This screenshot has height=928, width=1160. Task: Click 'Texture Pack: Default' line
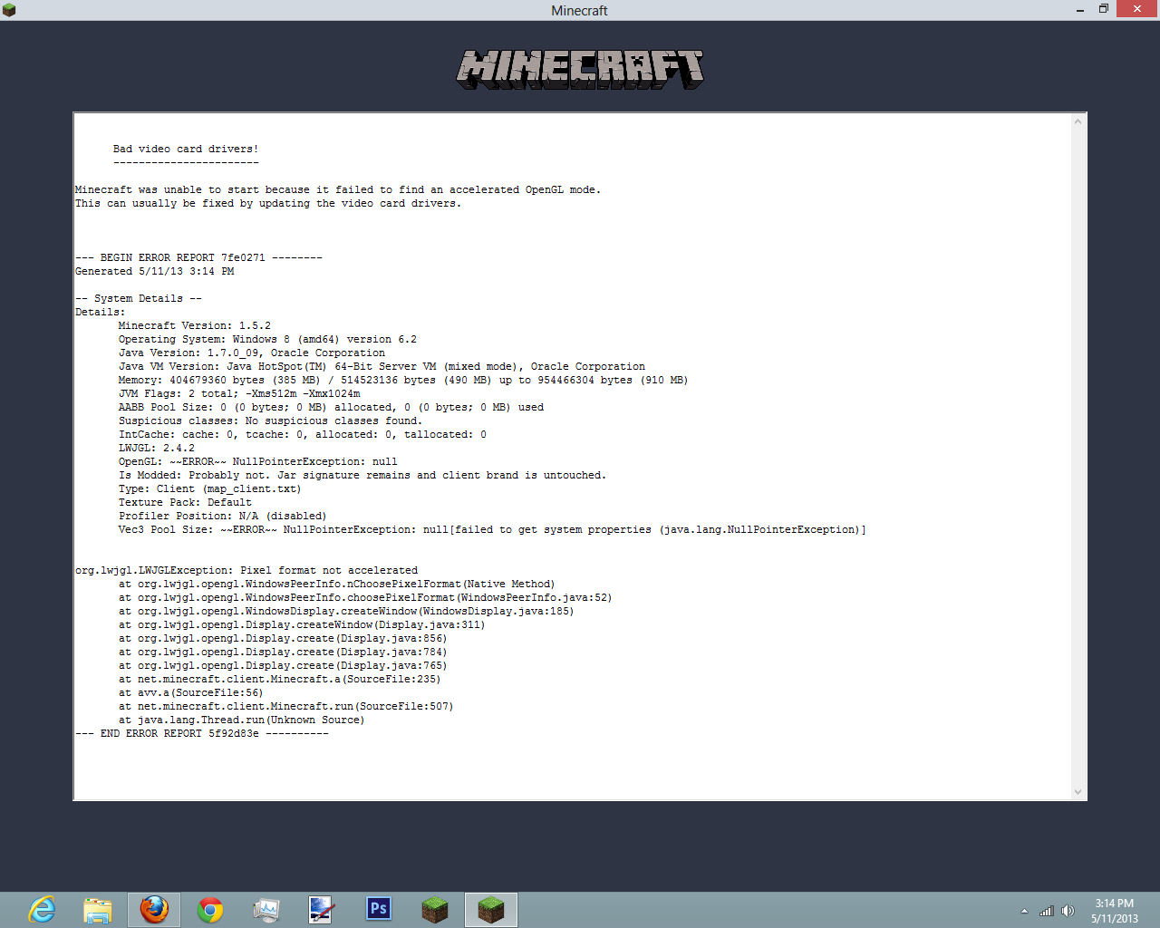point(185,502)
